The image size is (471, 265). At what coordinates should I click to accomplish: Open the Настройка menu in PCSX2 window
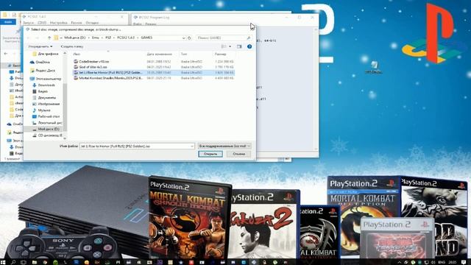59,23
